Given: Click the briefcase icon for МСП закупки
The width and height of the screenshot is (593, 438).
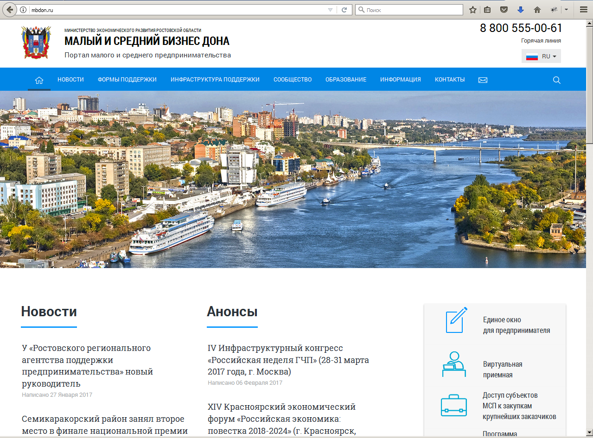Looking at the screenshot, I should (453, 406).
